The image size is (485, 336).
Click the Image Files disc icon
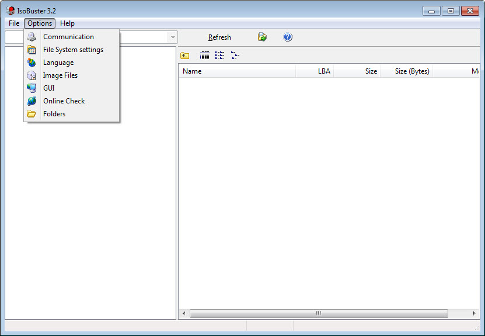pyautogui.click(x=32, y=75)
